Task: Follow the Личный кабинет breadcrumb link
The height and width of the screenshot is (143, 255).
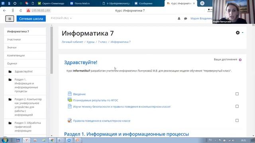Action: (73, 42)
